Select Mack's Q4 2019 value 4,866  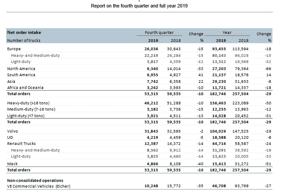[153, 164]
